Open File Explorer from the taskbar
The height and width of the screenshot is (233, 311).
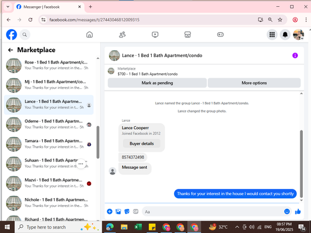coord(124,227)
